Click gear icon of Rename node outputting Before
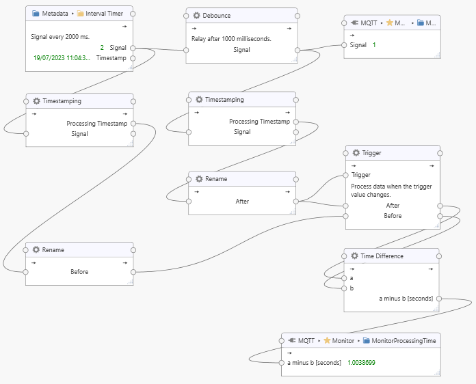This screenshot has width=476, height=384. pos(36,249)
